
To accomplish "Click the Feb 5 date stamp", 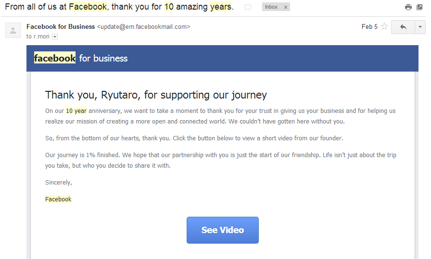I will 369,27.
